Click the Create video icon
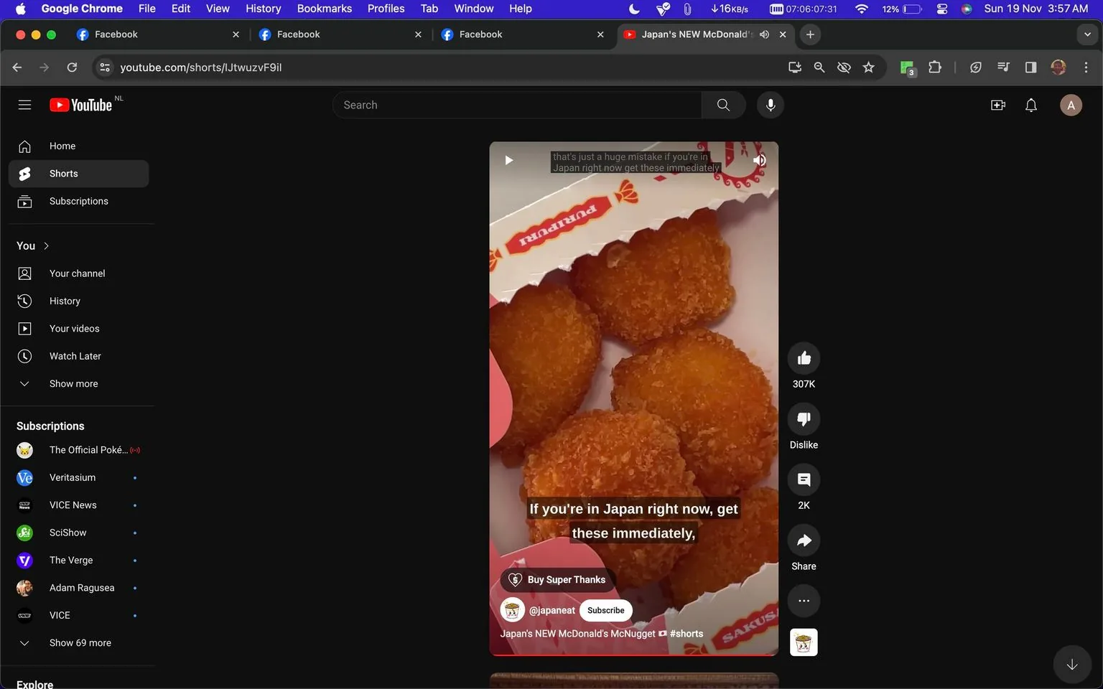The image size is (1103, 689). tap(997, 104)
